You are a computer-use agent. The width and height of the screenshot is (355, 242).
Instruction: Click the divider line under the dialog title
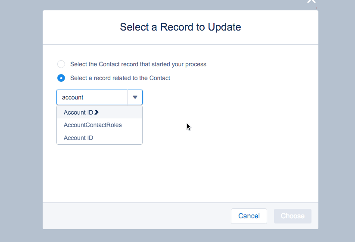click(180, 44)
